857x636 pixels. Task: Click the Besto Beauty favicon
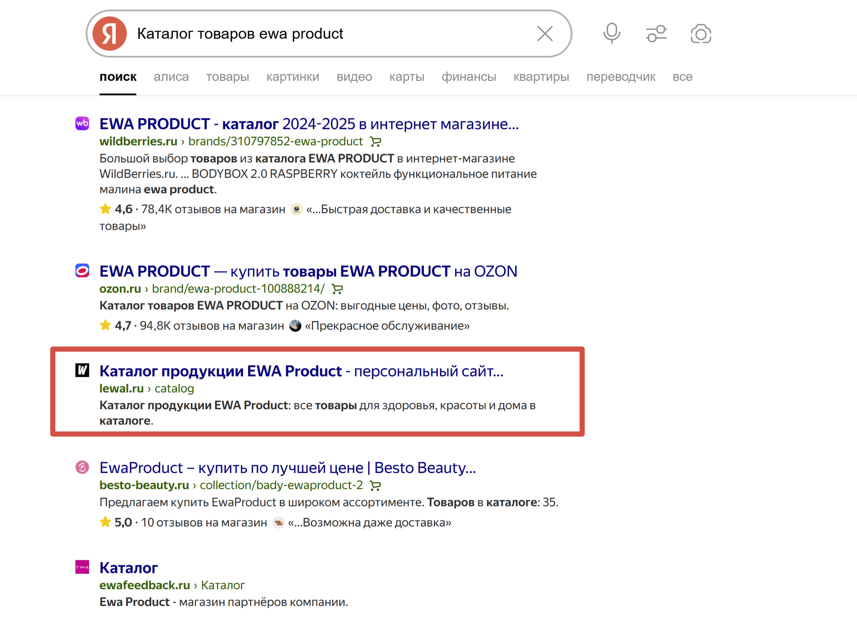[82, 467]
